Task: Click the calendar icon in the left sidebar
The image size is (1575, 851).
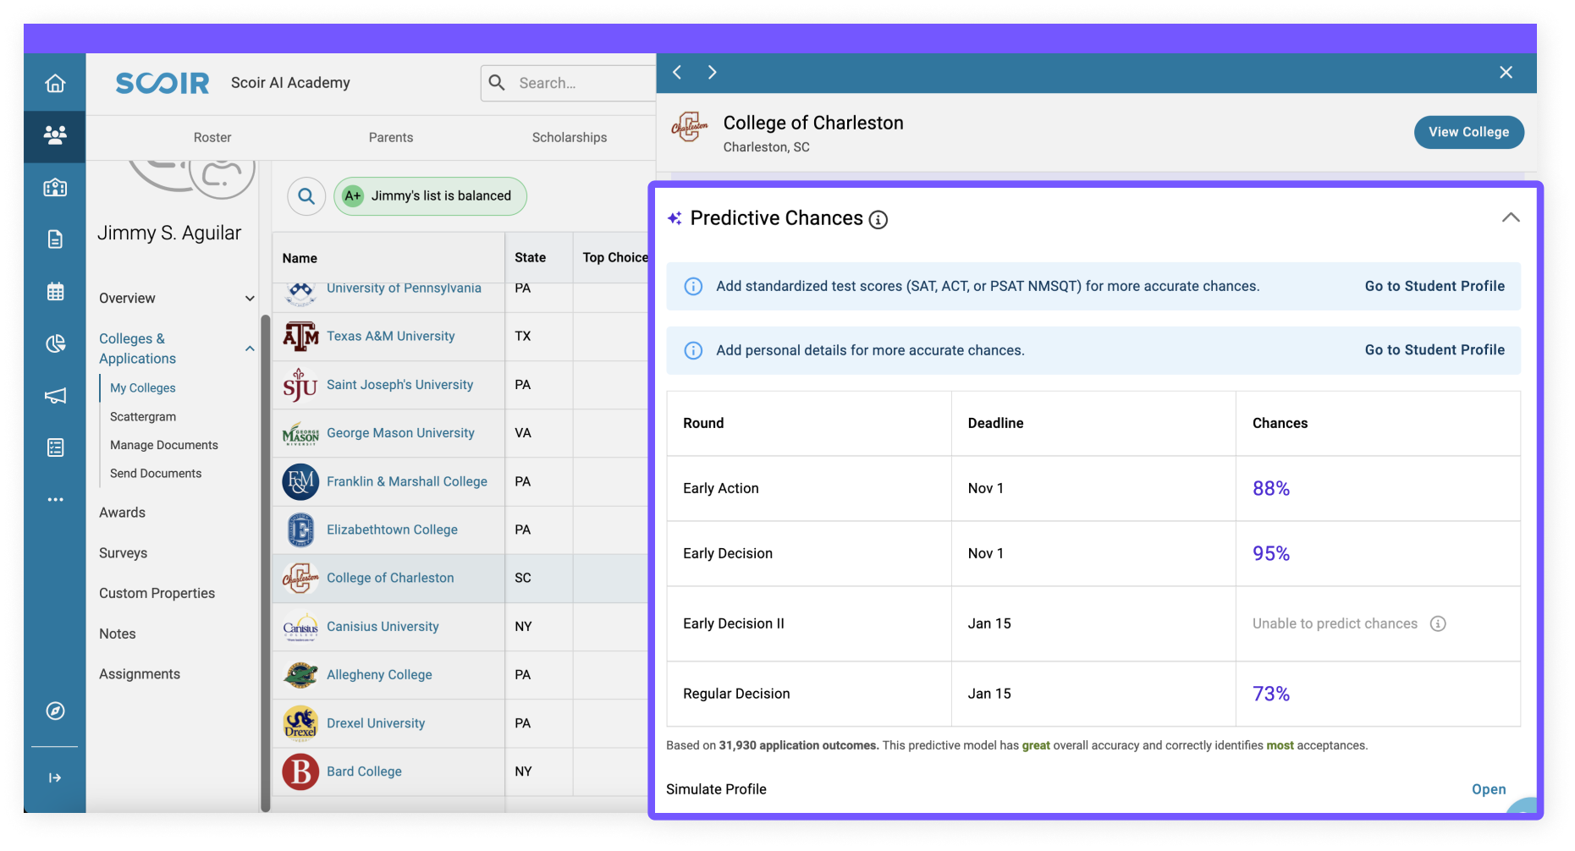Action: point(55,292)
